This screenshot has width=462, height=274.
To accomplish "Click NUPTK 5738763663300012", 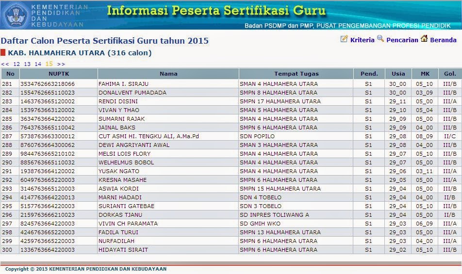I will coord(48,136).
